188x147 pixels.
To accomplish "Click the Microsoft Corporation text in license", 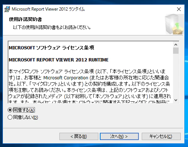I will pyautogui.click(x=66, y=78).
